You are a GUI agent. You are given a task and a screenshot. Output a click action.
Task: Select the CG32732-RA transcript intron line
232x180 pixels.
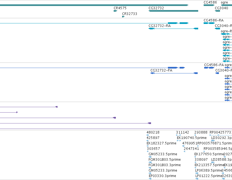(174, 29)
